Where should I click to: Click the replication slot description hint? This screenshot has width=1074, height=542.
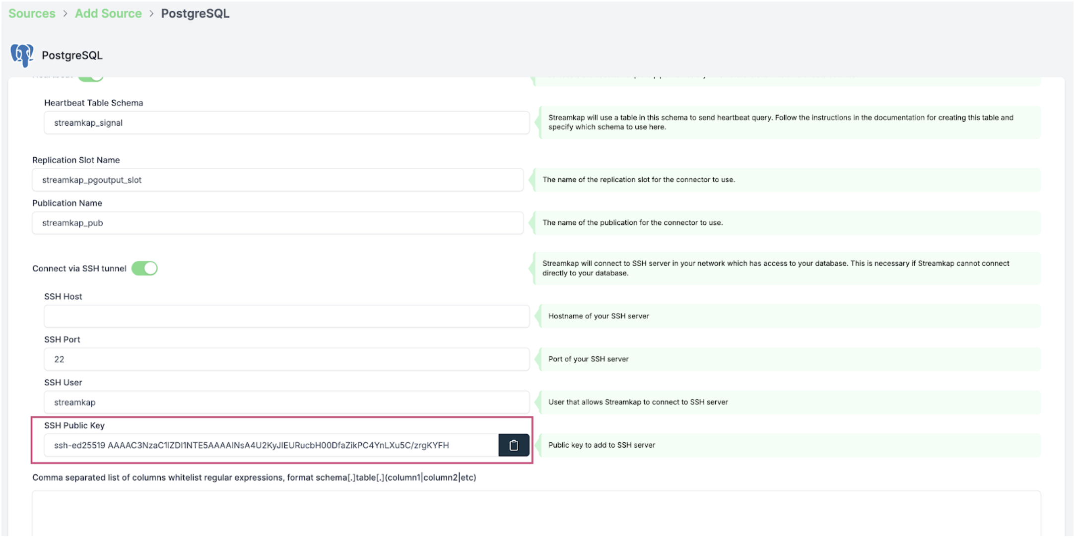(638, 180)
